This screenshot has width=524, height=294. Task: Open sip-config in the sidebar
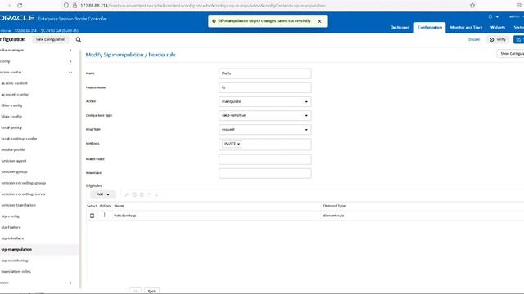point(11,216)
